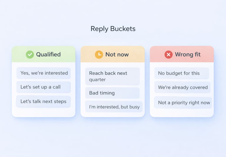Select the Wrong fit bucket heading text

pyautogui.click(x=188, y=54)
